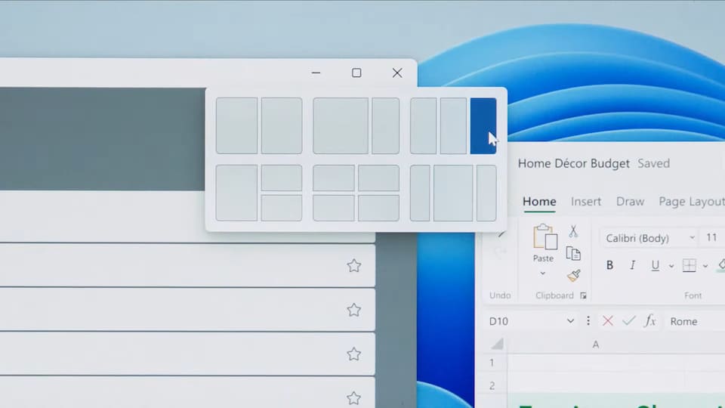Toggle Underline formatting
Viewport: 725px width, 408px height.
(655, 265)
